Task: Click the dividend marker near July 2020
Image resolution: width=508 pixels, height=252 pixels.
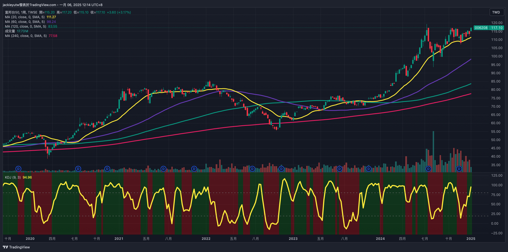Action: tap(78, 169)
